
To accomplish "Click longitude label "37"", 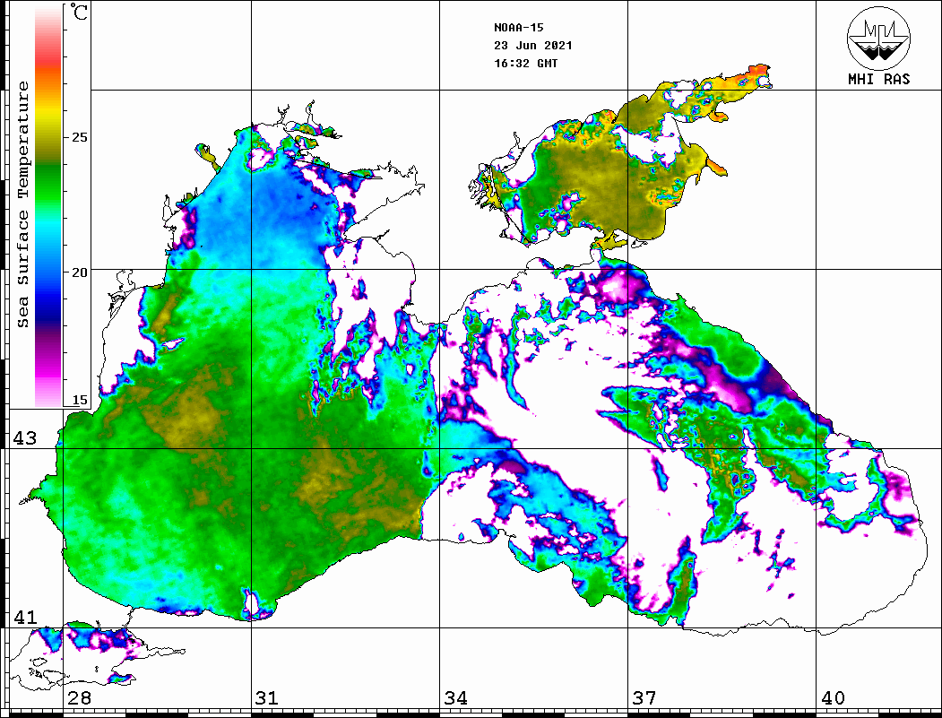I will 644,697.
